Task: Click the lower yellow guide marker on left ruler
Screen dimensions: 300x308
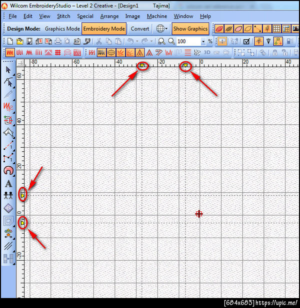Action: [x=22, y=223]
